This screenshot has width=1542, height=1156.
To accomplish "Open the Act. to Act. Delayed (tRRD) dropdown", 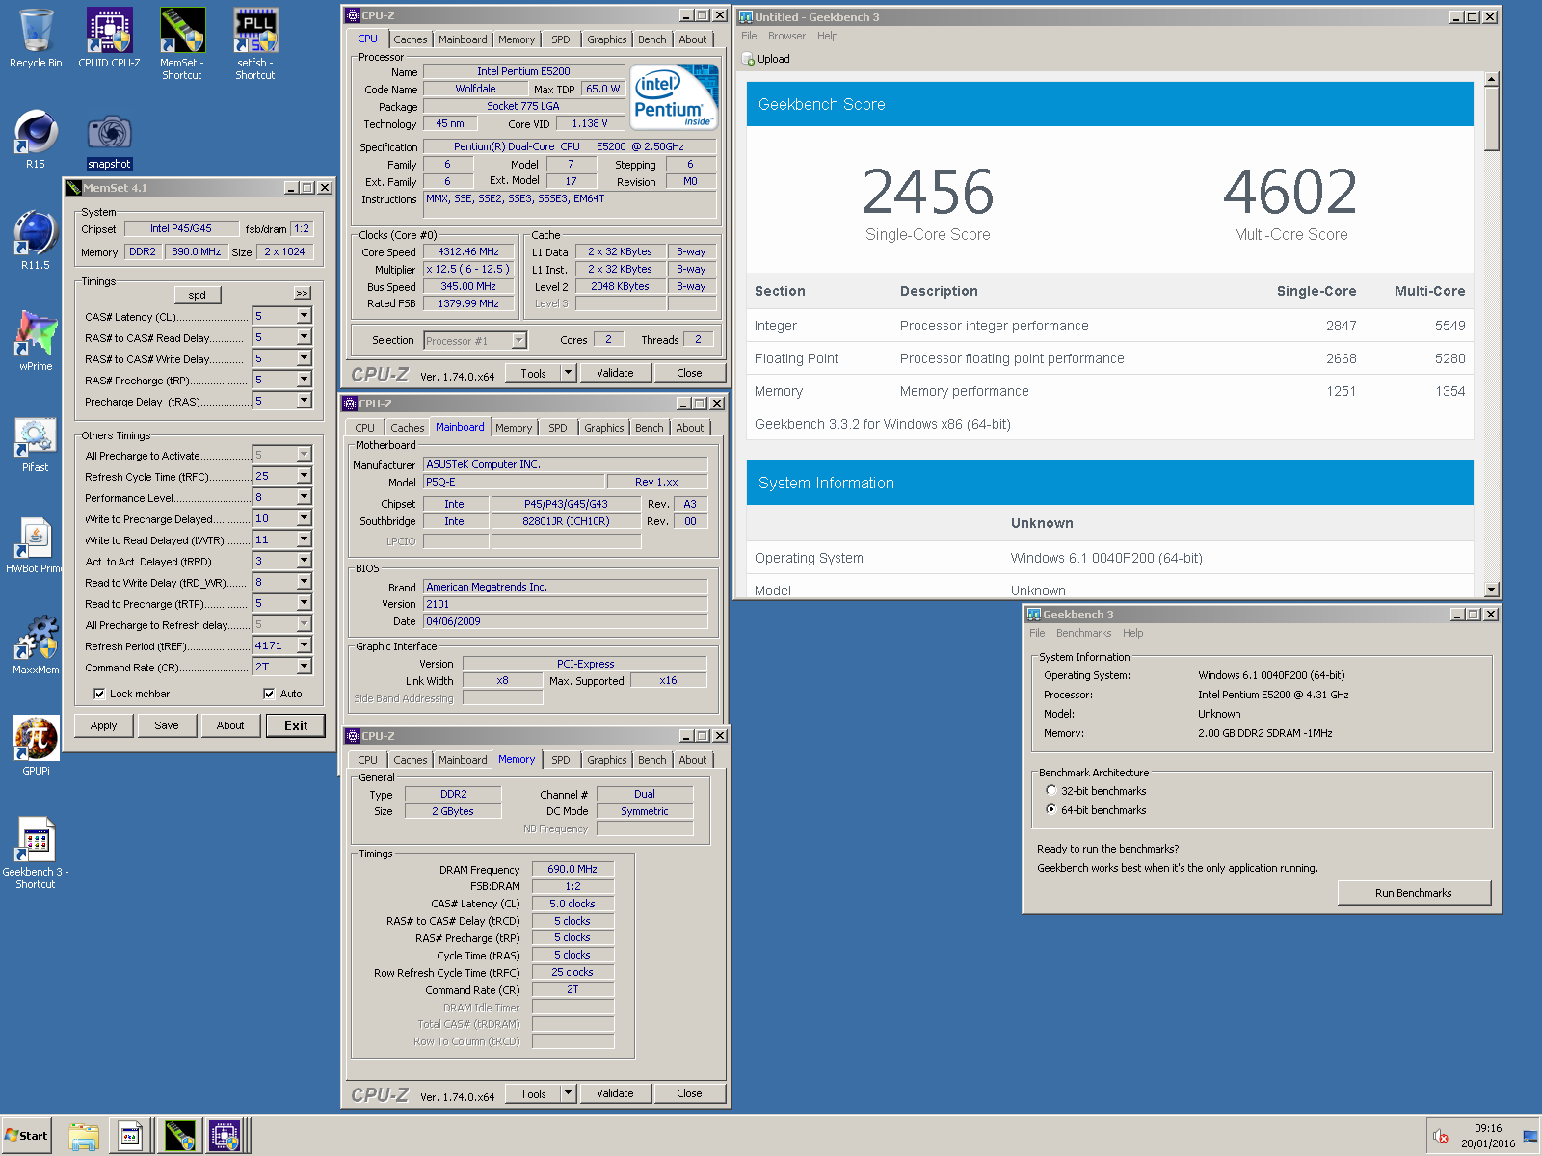I will coord(305,561).
